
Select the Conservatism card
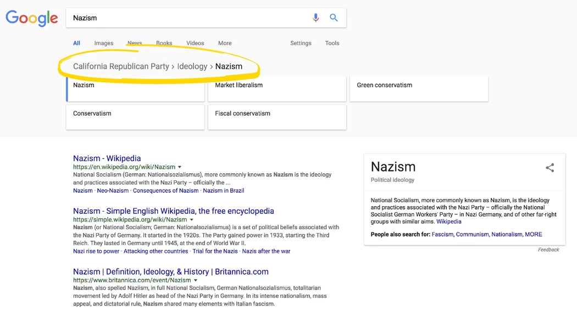click(x=135, y=117)
